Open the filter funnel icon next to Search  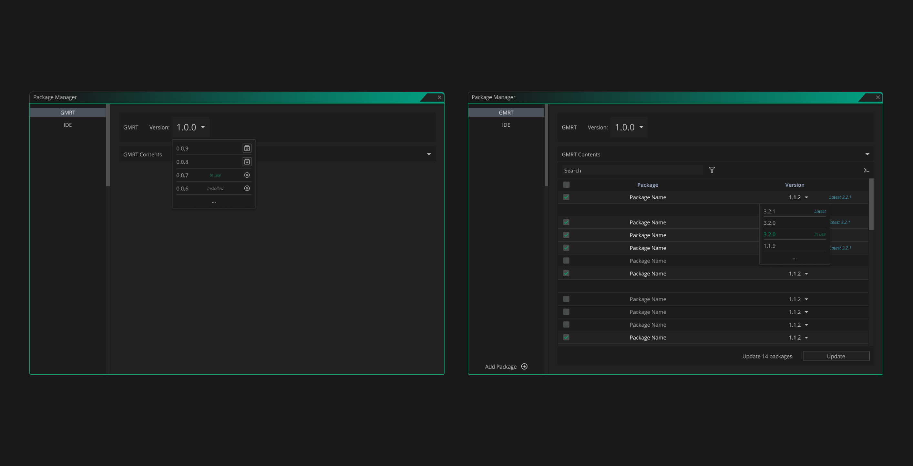(712, 170)
